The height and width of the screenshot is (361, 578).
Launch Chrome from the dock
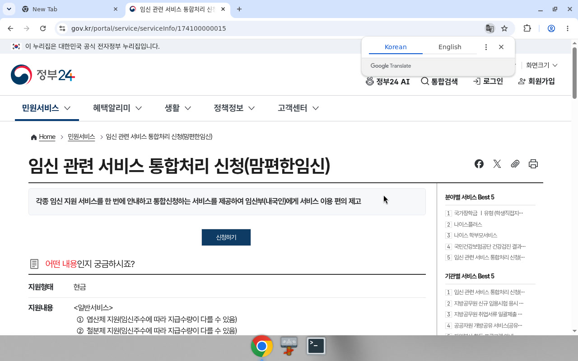[262, 346]
